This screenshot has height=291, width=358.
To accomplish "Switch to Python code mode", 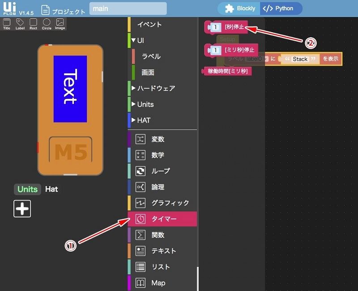I will [x=279, y=9].
